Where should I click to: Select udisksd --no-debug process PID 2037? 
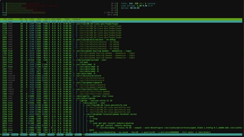tap(121, 40)
